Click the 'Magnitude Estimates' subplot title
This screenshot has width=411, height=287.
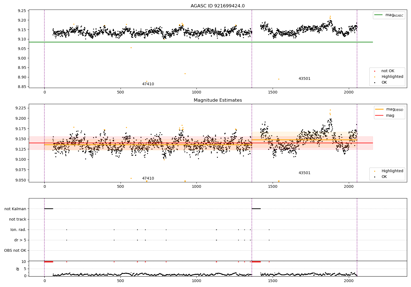click(x=218, y=100)
